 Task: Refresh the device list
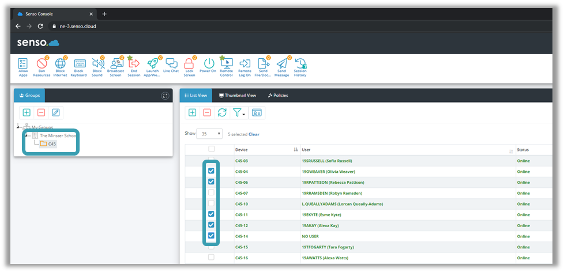click(x=222, y=113)
